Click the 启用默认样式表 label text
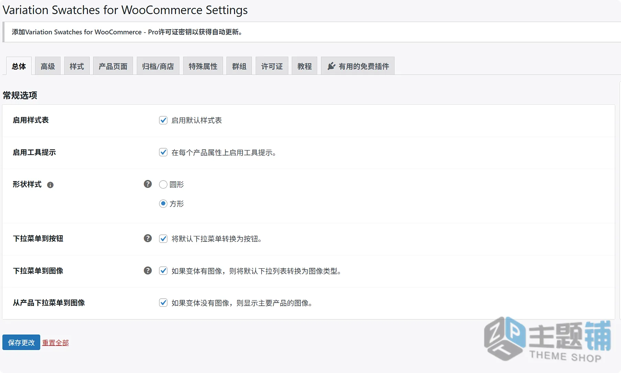 pos(197,120)
